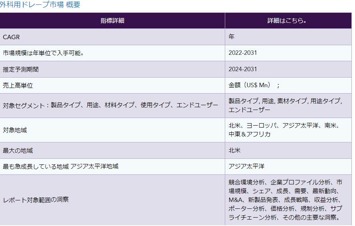Click the 詳細はこちら。 column header
Screen dimensions: 355x226
287,20
